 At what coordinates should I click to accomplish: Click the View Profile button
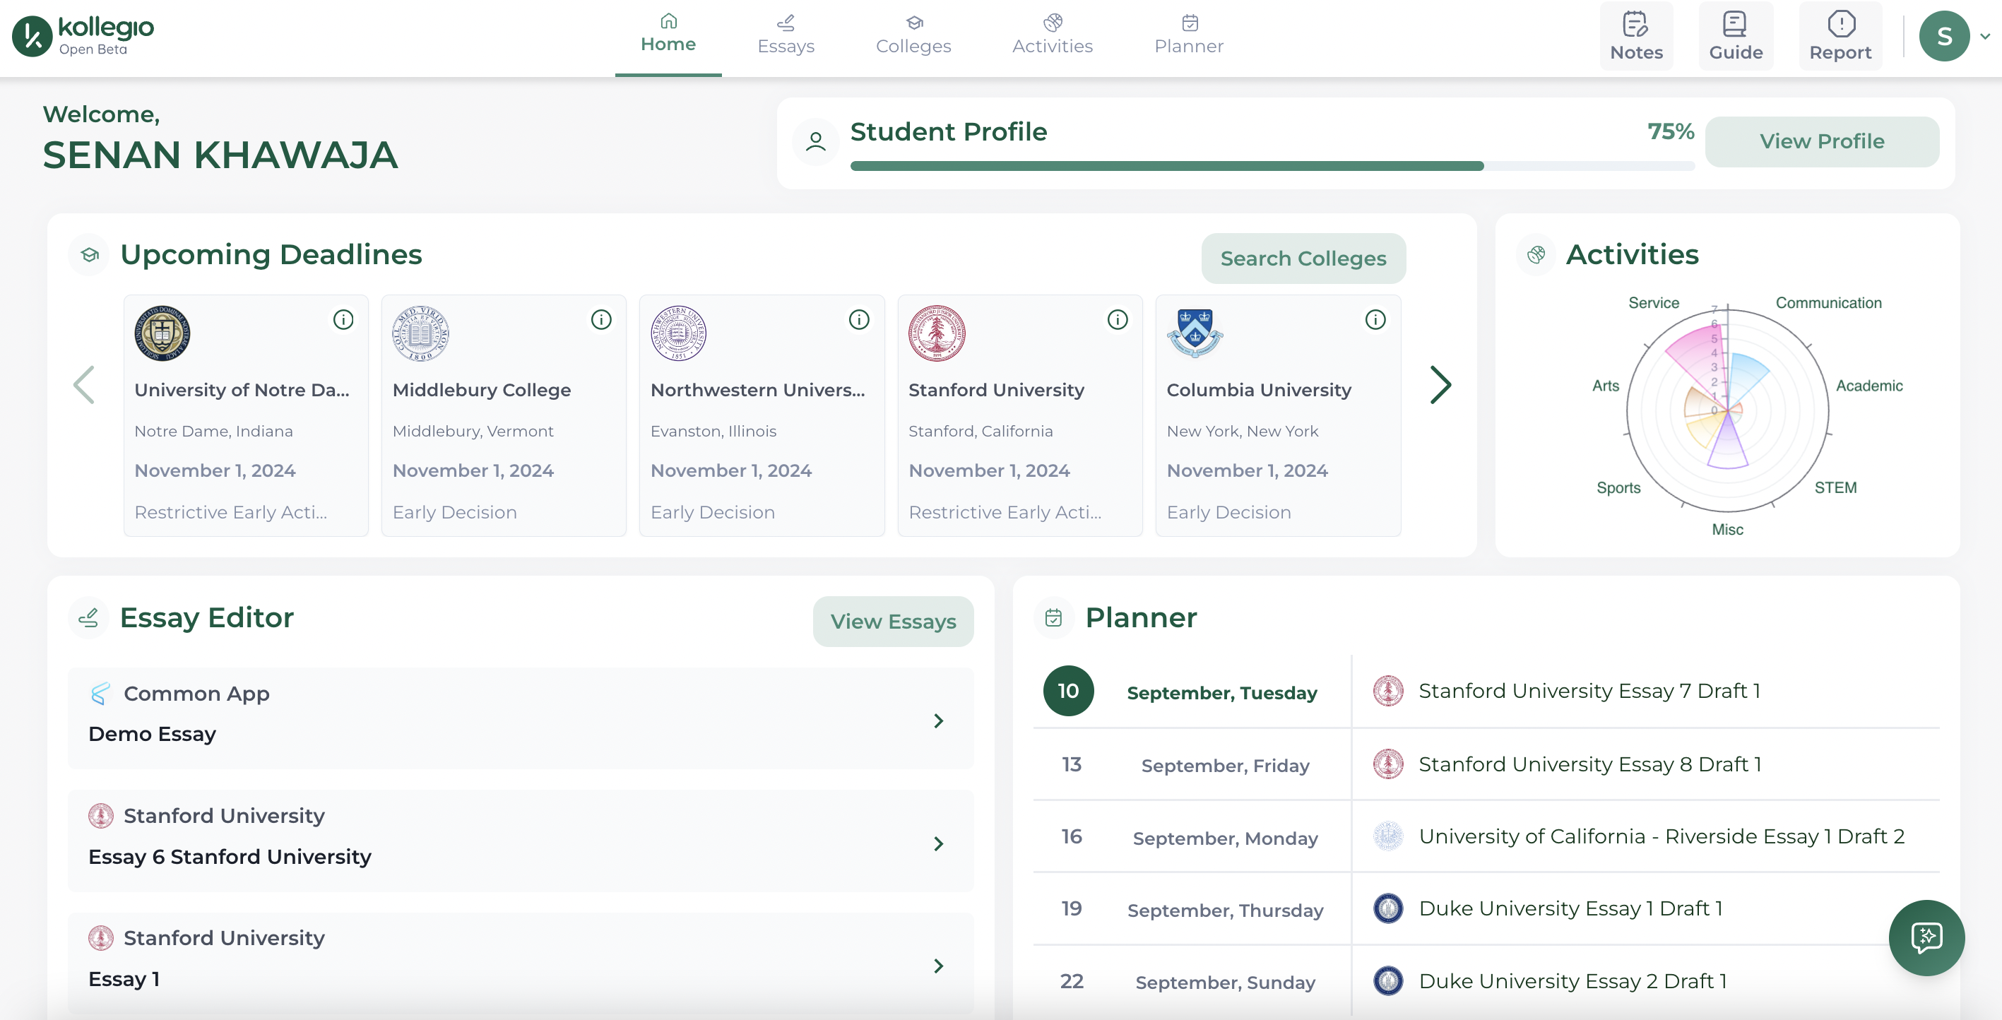pyautogui.click(x=1821, y=141)
